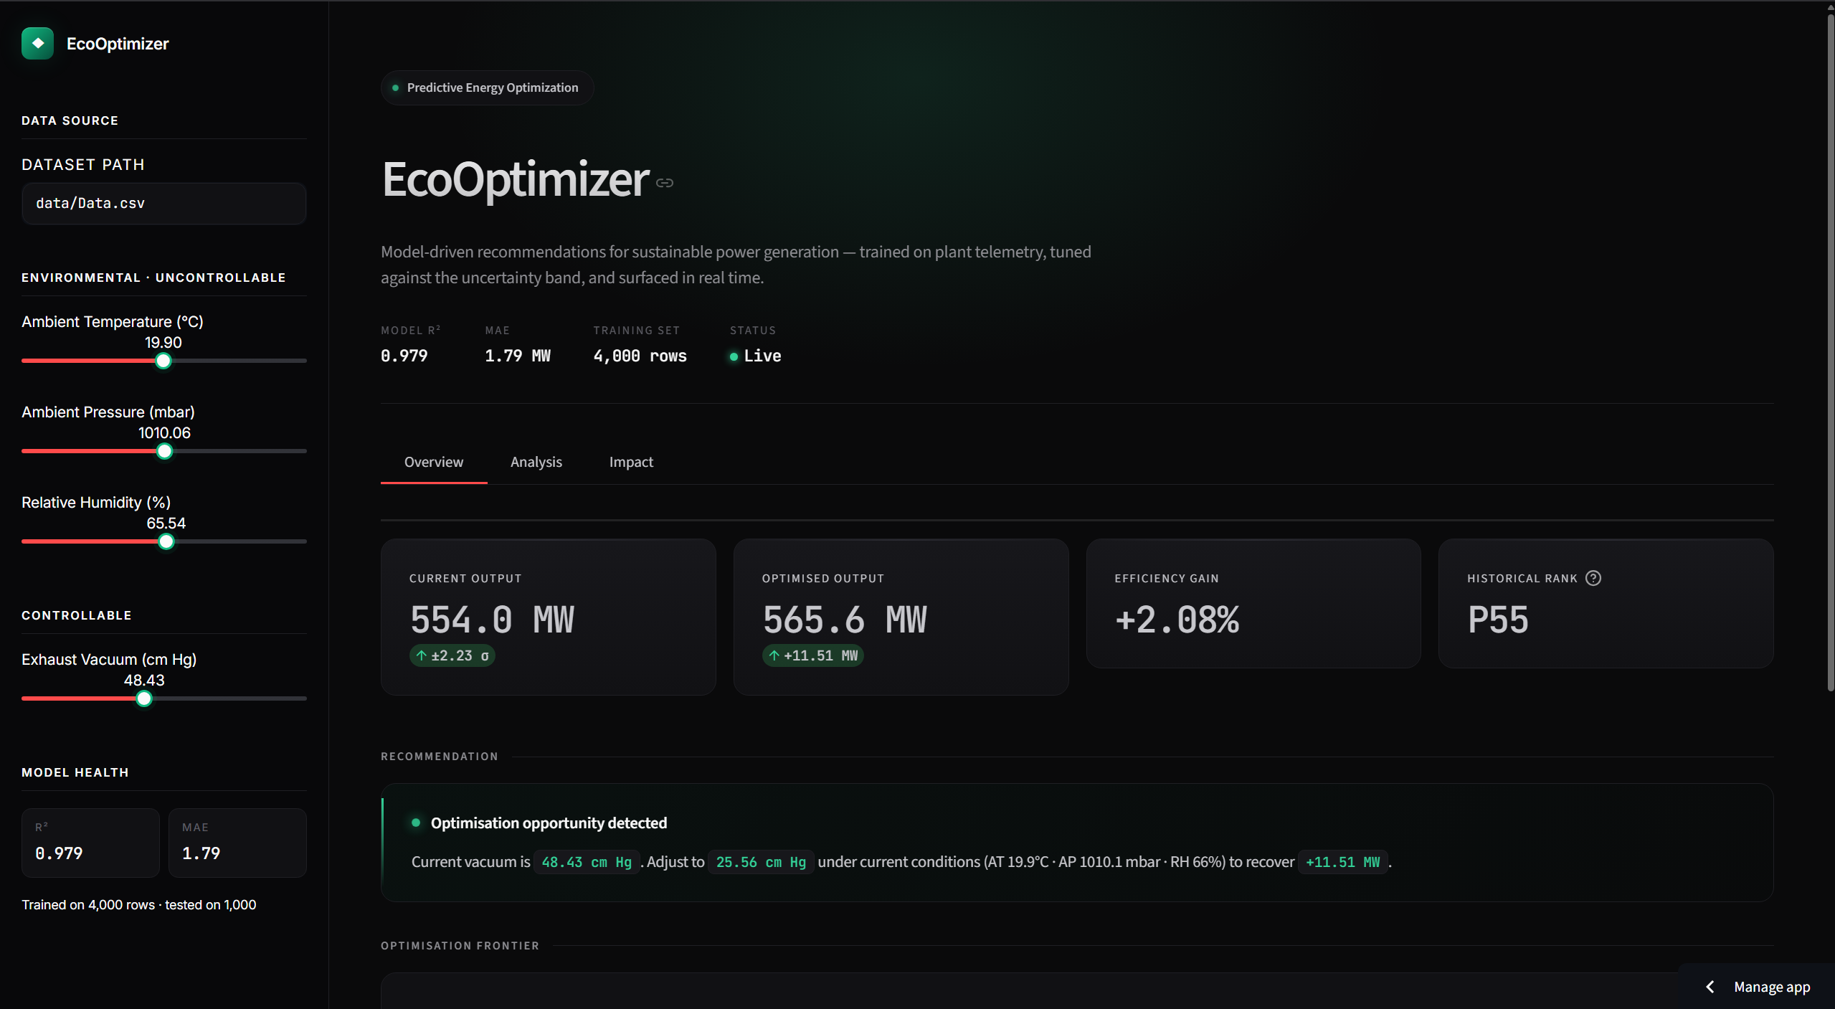1835x1009 pixels.
Task: Click the Relative Humidity slider handle
Action: coord(166,541)
